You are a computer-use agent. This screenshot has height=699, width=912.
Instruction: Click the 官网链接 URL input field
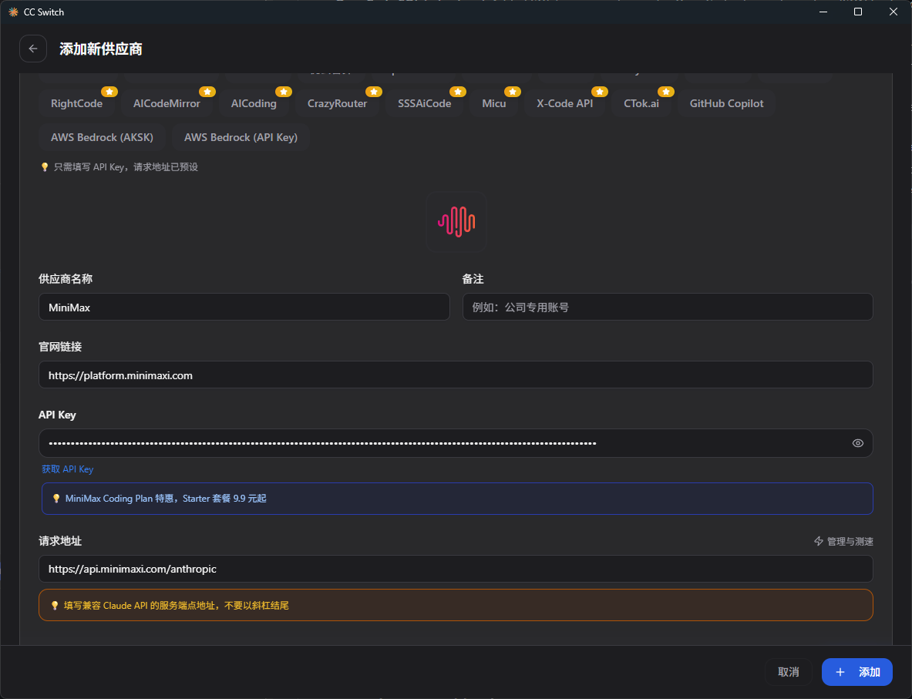pyautogui.click(x=455, y=375)
